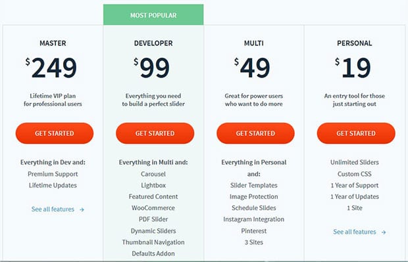Click the MULTI plan heading
The width and height of the screenshot is (408, 262).
(x=254, y=43)
